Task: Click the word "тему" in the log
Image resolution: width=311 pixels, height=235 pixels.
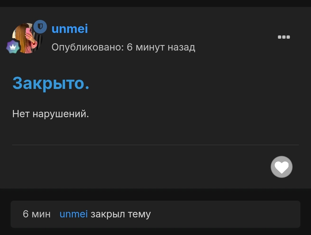Action: (x=139, y=214)
